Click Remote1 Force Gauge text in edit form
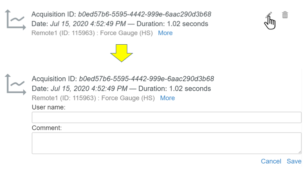This screenshot has width=308, height=169. click(93, 98)
